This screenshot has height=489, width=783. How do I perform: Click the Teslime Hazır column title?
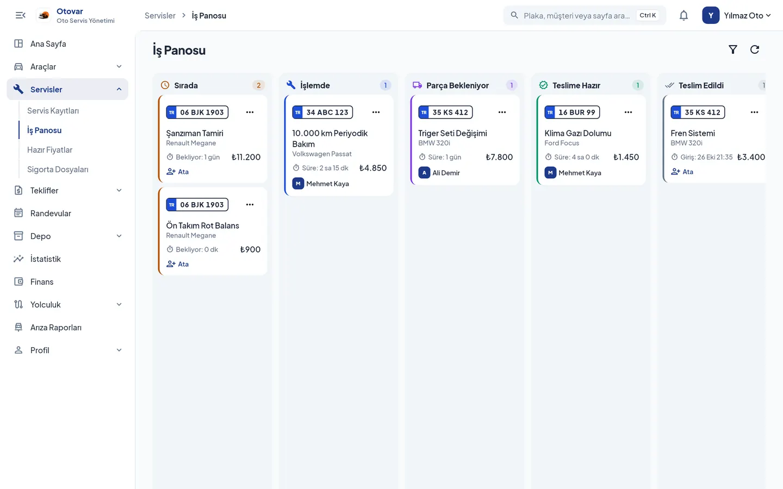576,85
